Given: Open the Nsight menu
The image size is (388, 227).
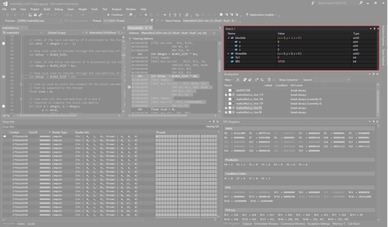Looking at the screenshot, I should point(83,9).
